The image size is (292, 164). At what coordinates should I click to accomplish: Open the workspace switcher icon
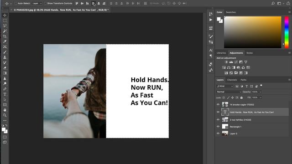click(x=279, y=3)
